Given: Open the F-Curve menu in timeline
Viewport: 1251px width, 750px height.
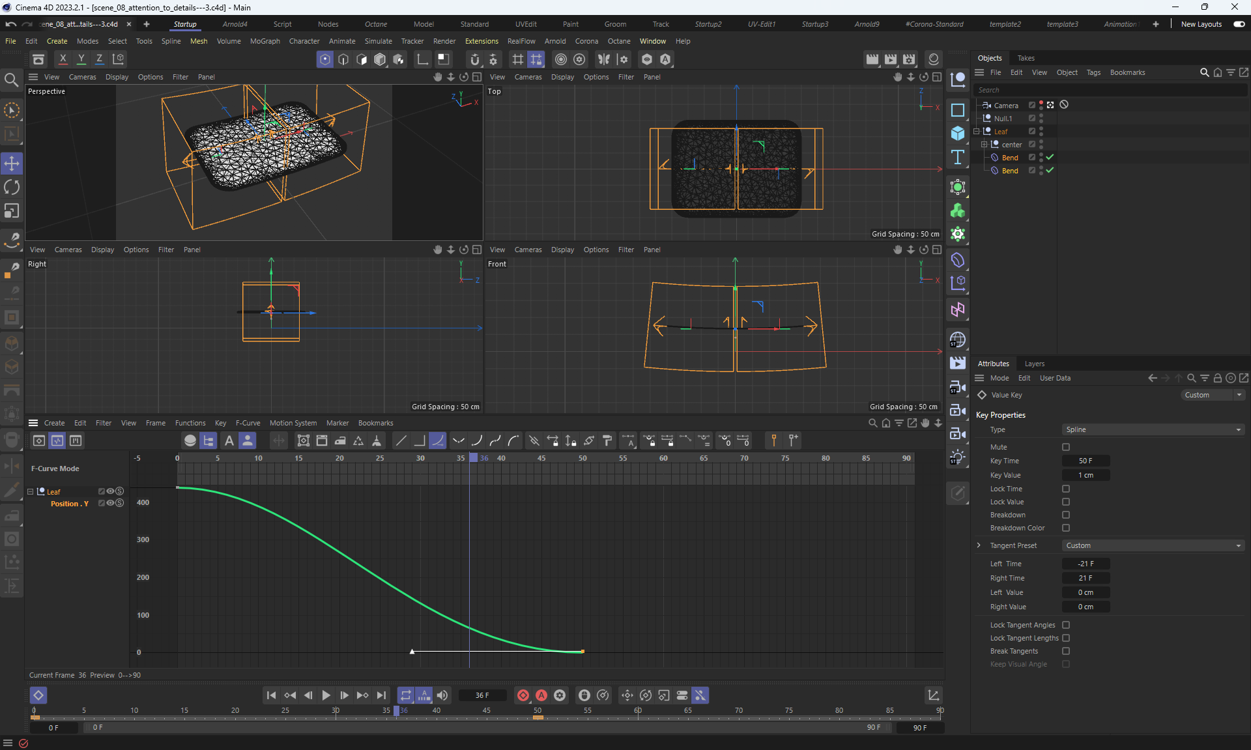Looking at the screenshot, I should pyautogui.click(x=248, y=423).
